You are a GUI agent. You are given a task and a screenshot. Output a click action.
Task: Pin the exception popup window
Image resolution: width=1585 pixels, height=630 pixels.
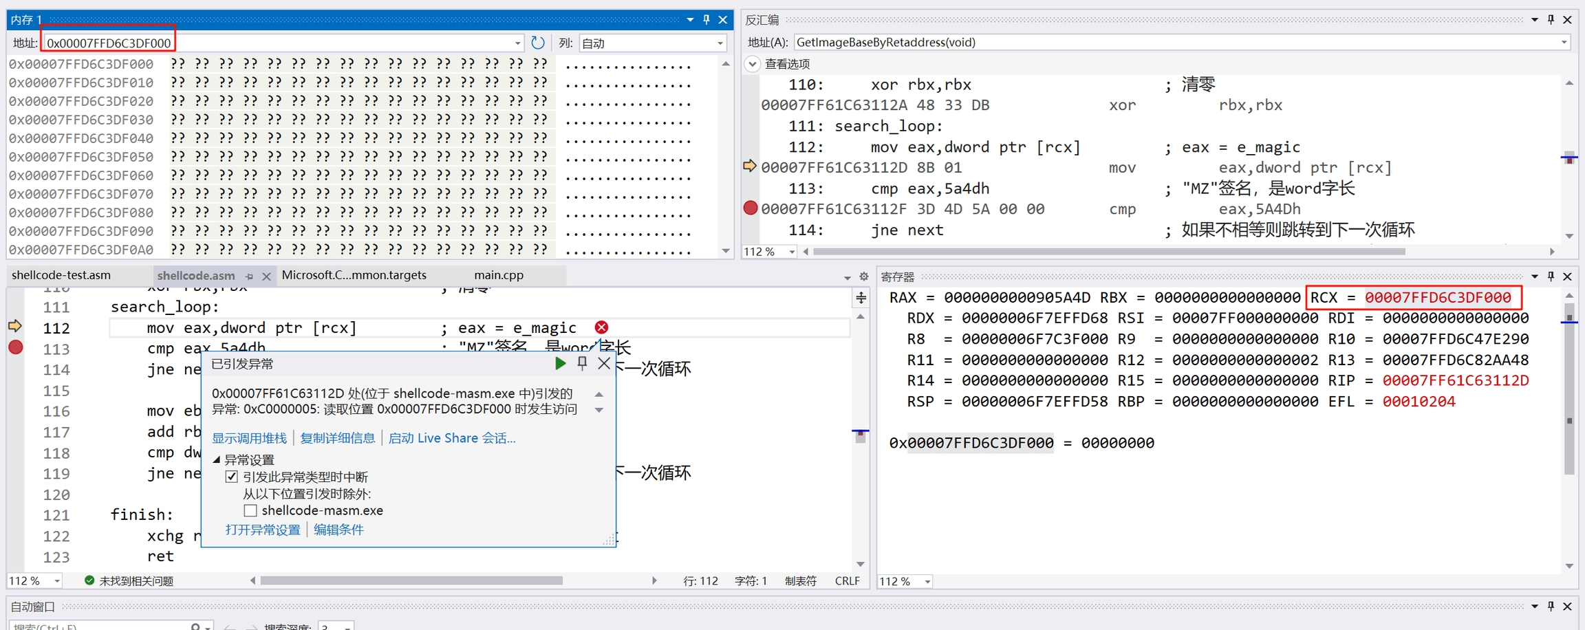[582, 363]
